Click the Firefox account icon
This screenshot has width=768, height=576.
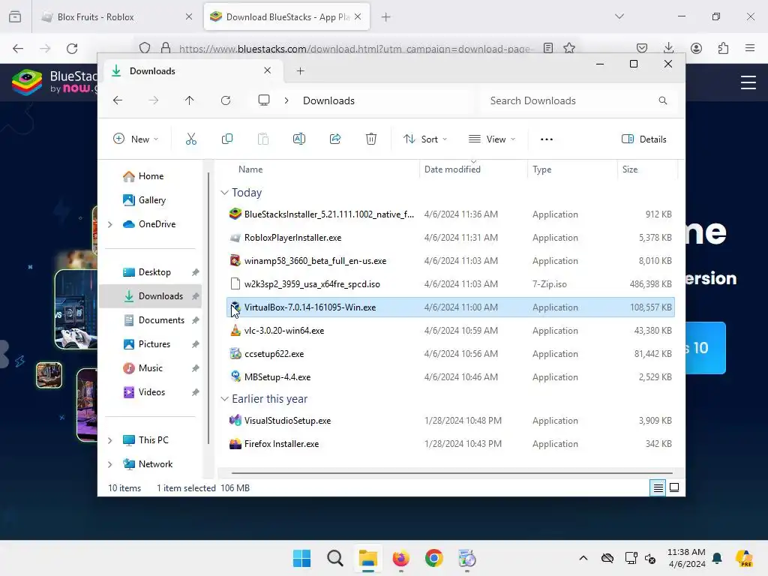coord(696,48)
